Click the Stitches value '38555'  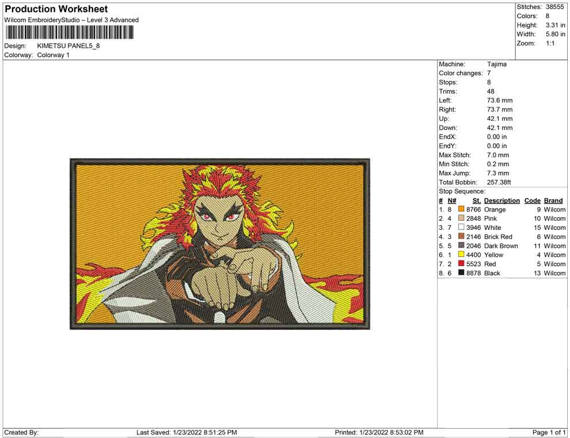(554, 7)
